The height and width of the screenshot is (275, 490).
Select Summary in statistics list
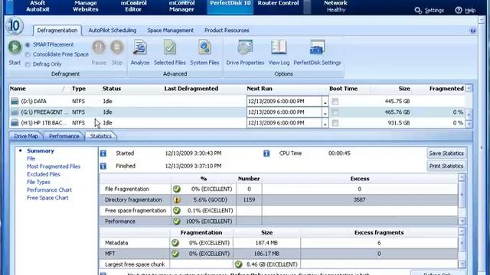41,151
